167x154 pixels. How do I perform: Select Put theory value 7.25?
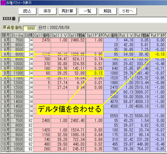(142, 50)
